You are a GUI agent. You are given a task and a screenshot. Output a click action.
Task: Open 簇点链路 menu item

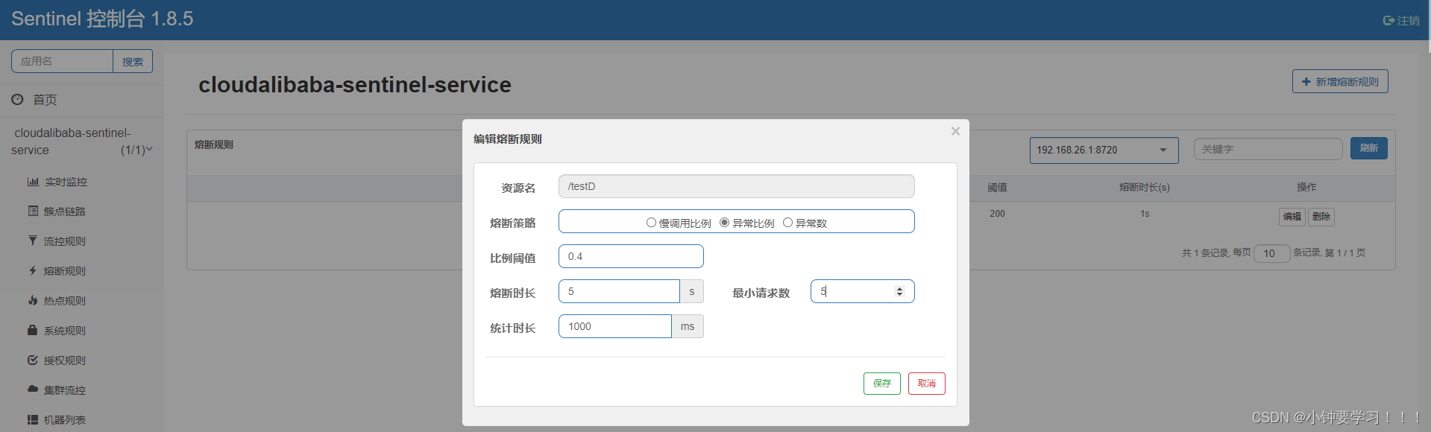point(65,212)
